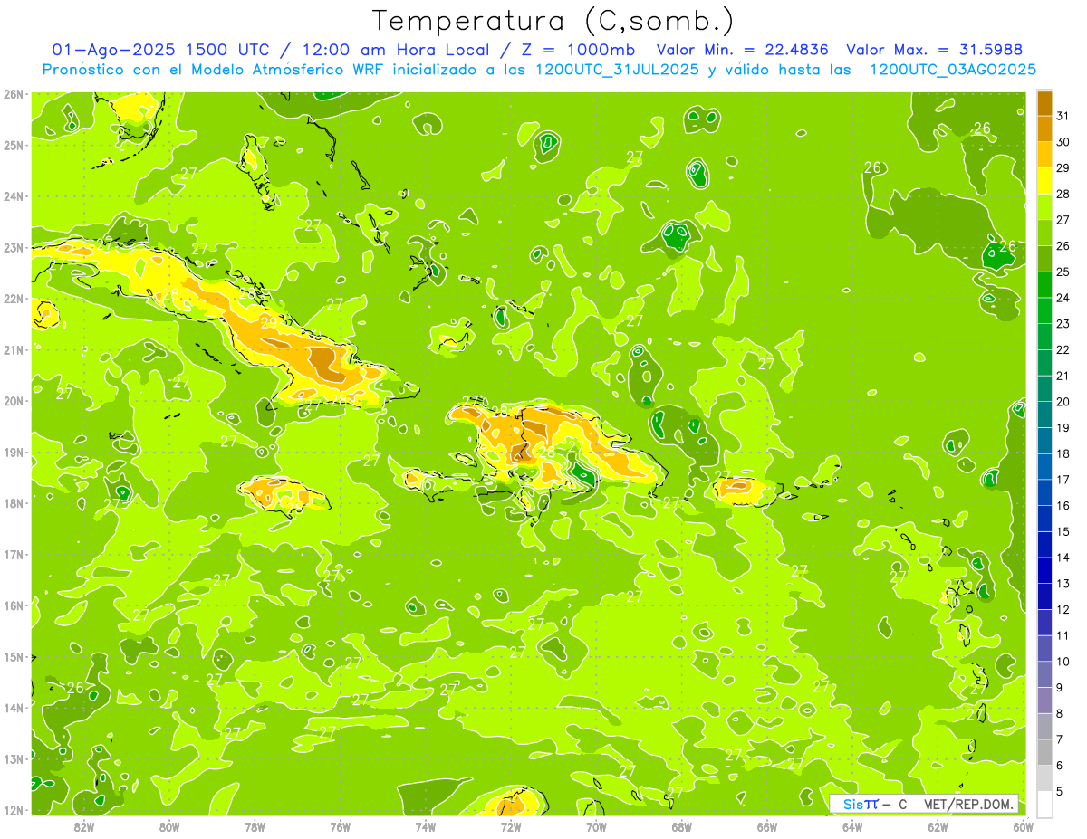Click the legend scale number 31
This screenshot has width=1087, height=839.
pos(1063,116)
